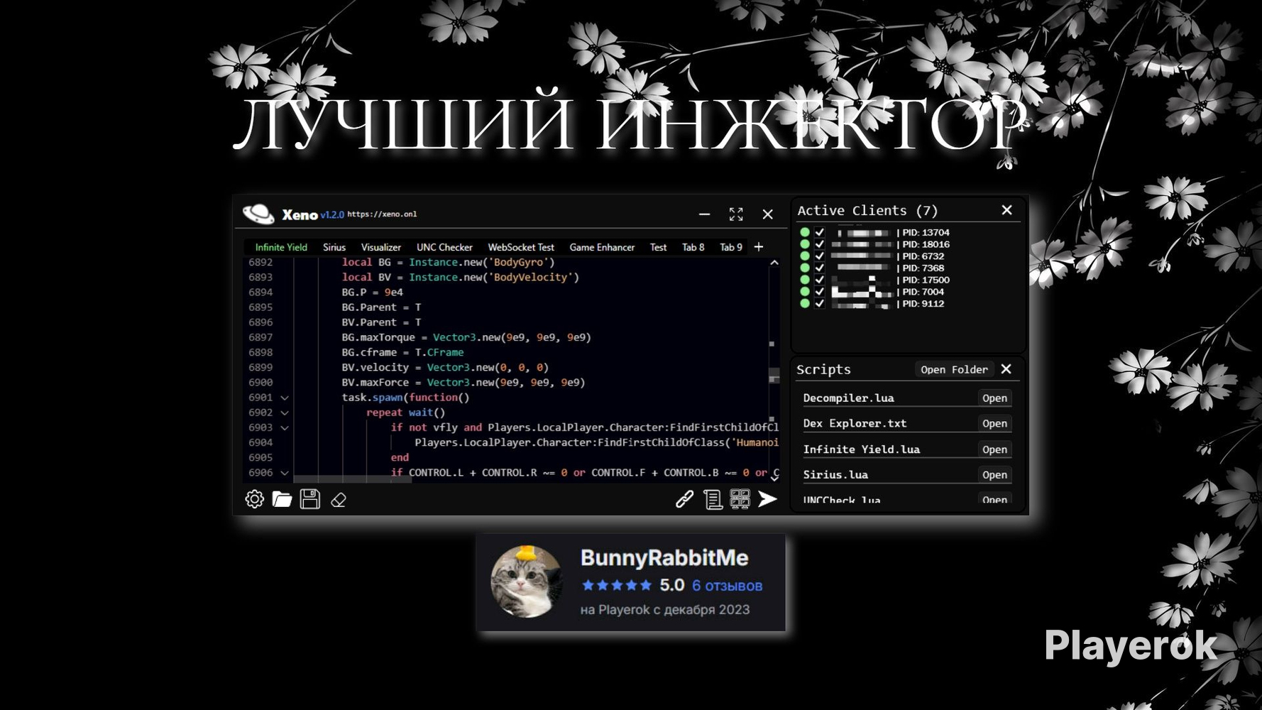Select the Decompiler.lua script name
This screenshot has height=710, width=1262.
click(848, 398)
